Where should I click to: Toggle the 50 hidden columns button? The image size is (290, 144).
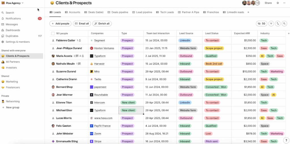pos(261,23)
